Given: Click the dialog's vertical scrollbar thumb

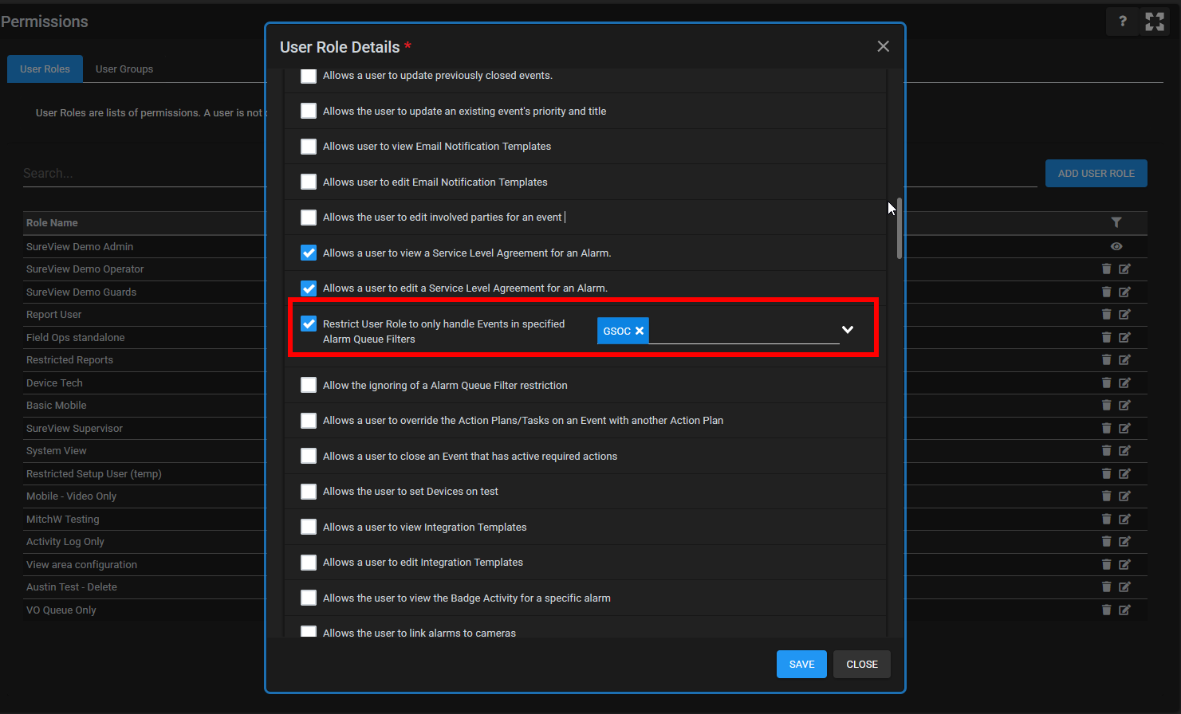Looking at the screenshot, I should point(900,228).
